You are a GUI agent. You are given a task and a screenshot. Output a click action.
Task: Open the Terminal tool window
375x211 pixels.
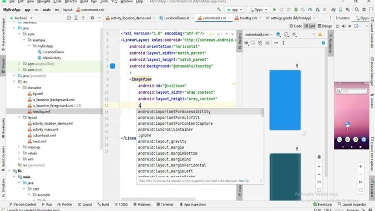165,205
